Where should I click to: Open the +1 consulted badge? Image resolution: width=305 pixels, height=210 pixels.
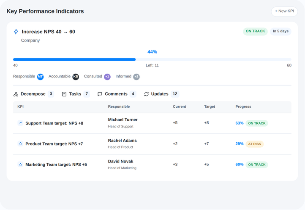pyautogui.click(x=107, y=77)
